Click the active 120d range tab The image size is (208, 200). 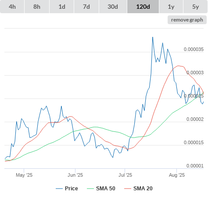click(x=143, y=7)
